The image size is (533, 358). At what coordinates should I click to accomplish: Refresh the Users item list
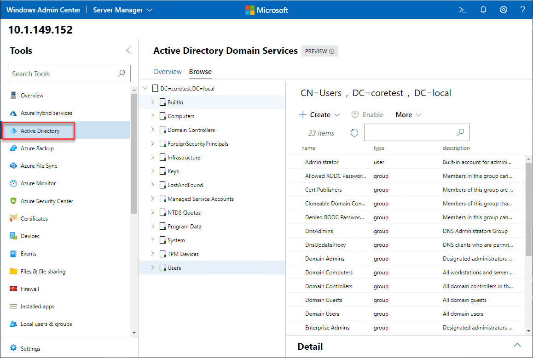click(354, 133)
